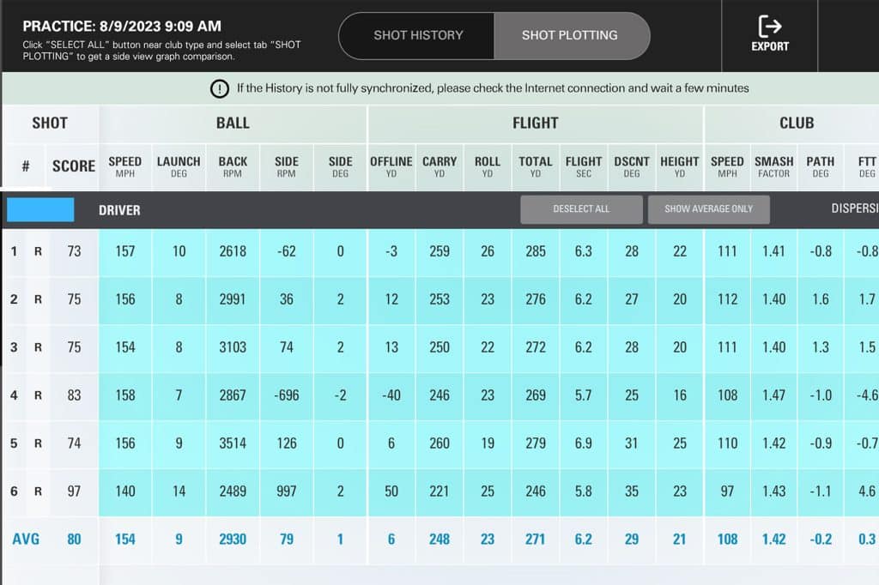Select the AVG summary row label

pos(26,540)
